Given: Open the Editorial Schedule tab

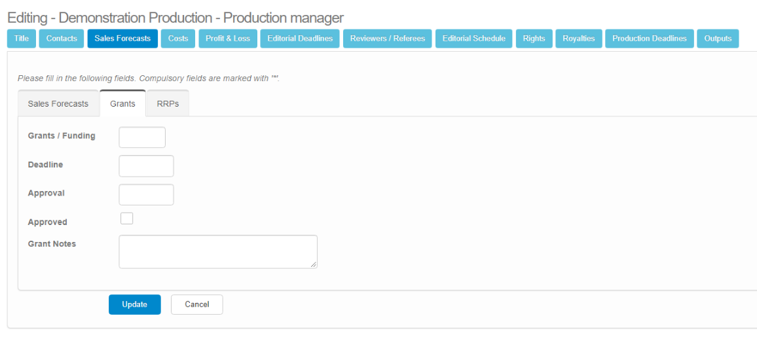Looking at the screenshot, I should (473, 39).
